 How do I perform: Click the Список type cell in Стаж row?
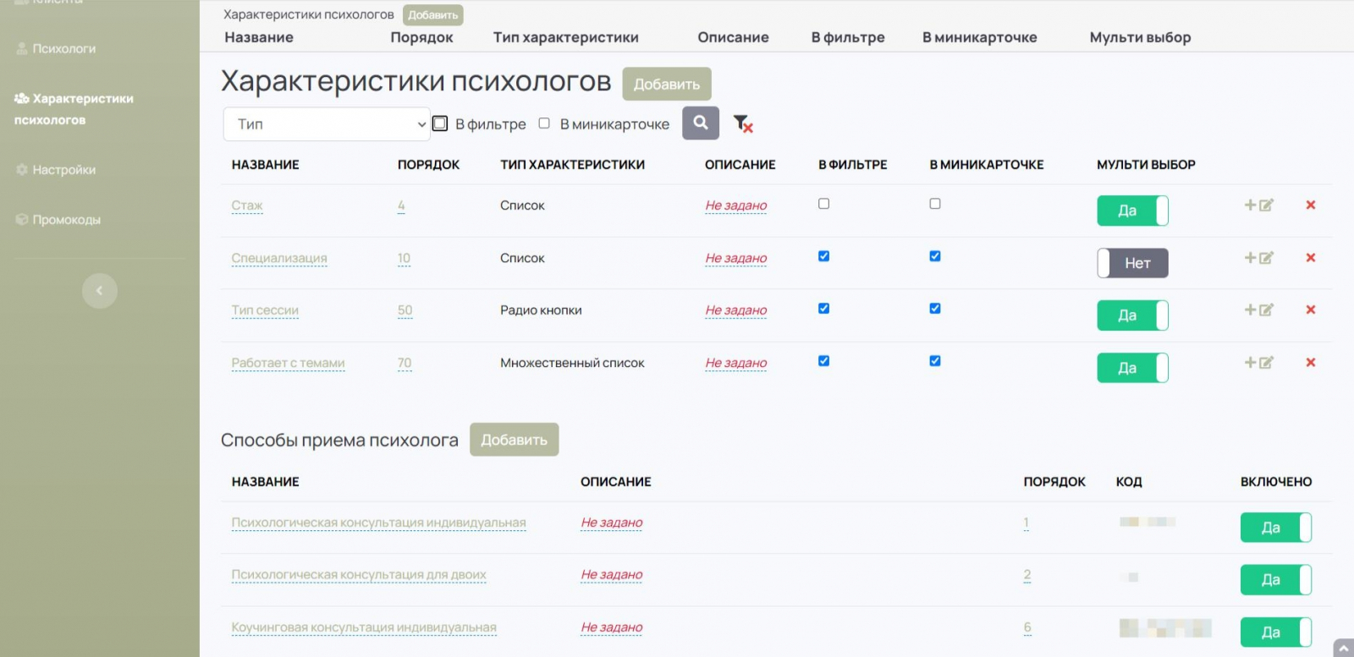(x=522, y=205)
